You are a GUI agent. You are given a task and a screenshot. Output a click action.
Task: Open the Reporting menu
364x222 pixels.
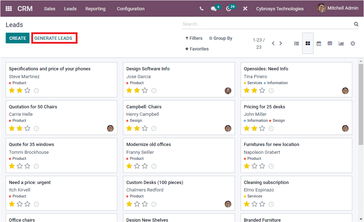(x=95, y=9)
